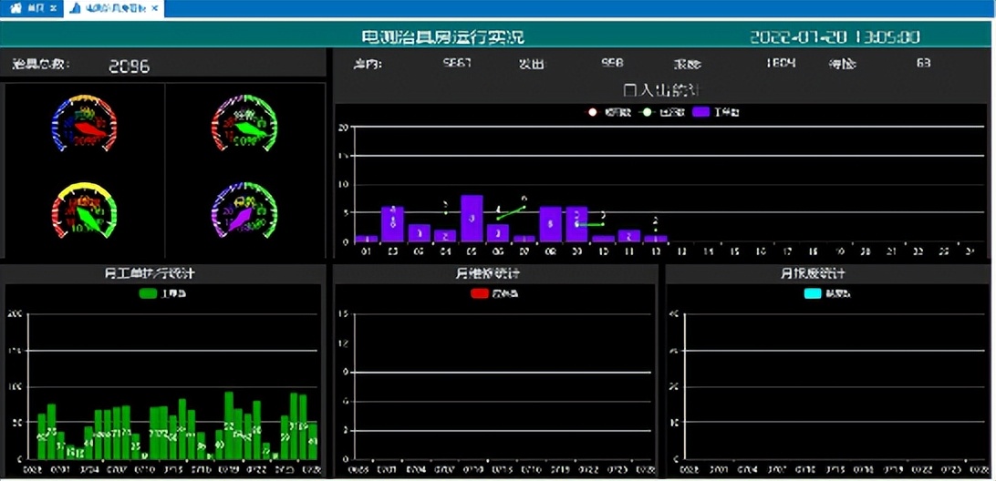
Task: Click the 20 axis label in daily chart
Action: click(x=343, y=127)
